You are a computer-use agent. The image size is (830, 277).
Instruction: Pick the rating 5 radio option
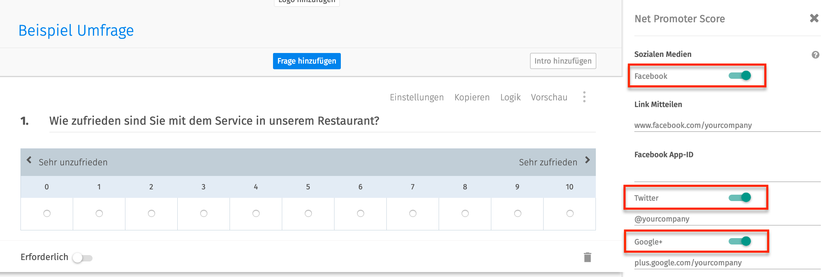point(308,213)
